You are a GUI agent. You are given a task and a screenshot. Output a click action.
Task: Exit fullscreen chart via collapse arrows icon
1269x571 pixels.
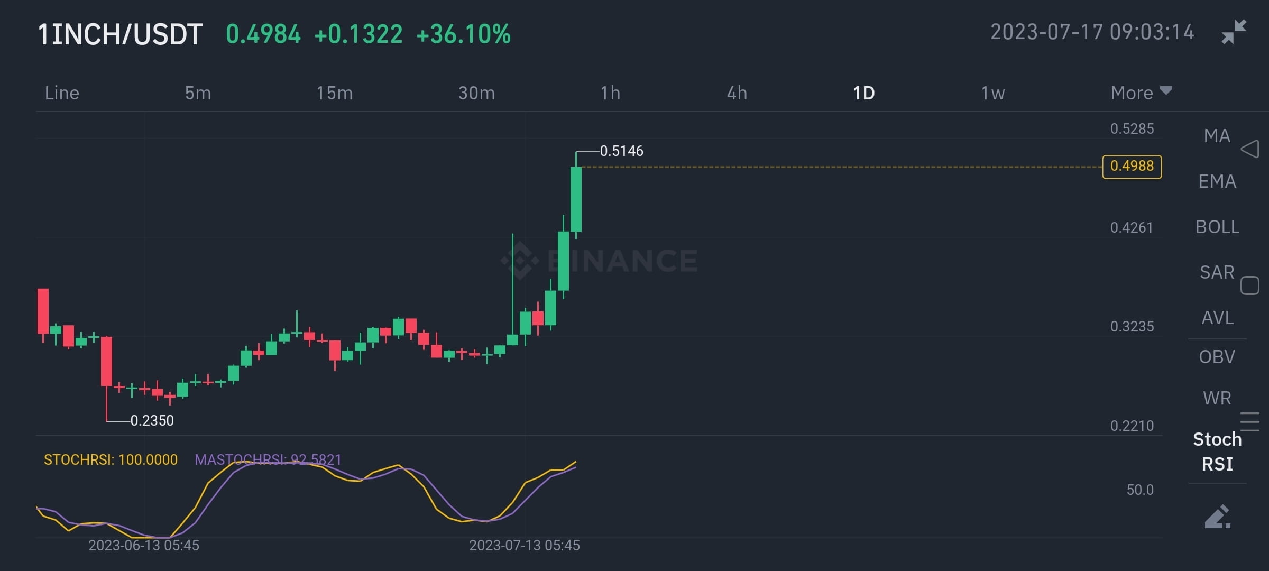(x=1234, y=32)
